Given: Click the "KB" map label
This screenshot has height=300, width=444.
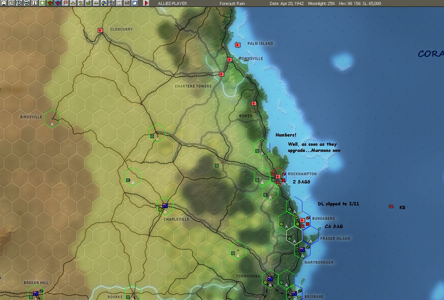Looking at the screenshot, I should tap(402, 207).
